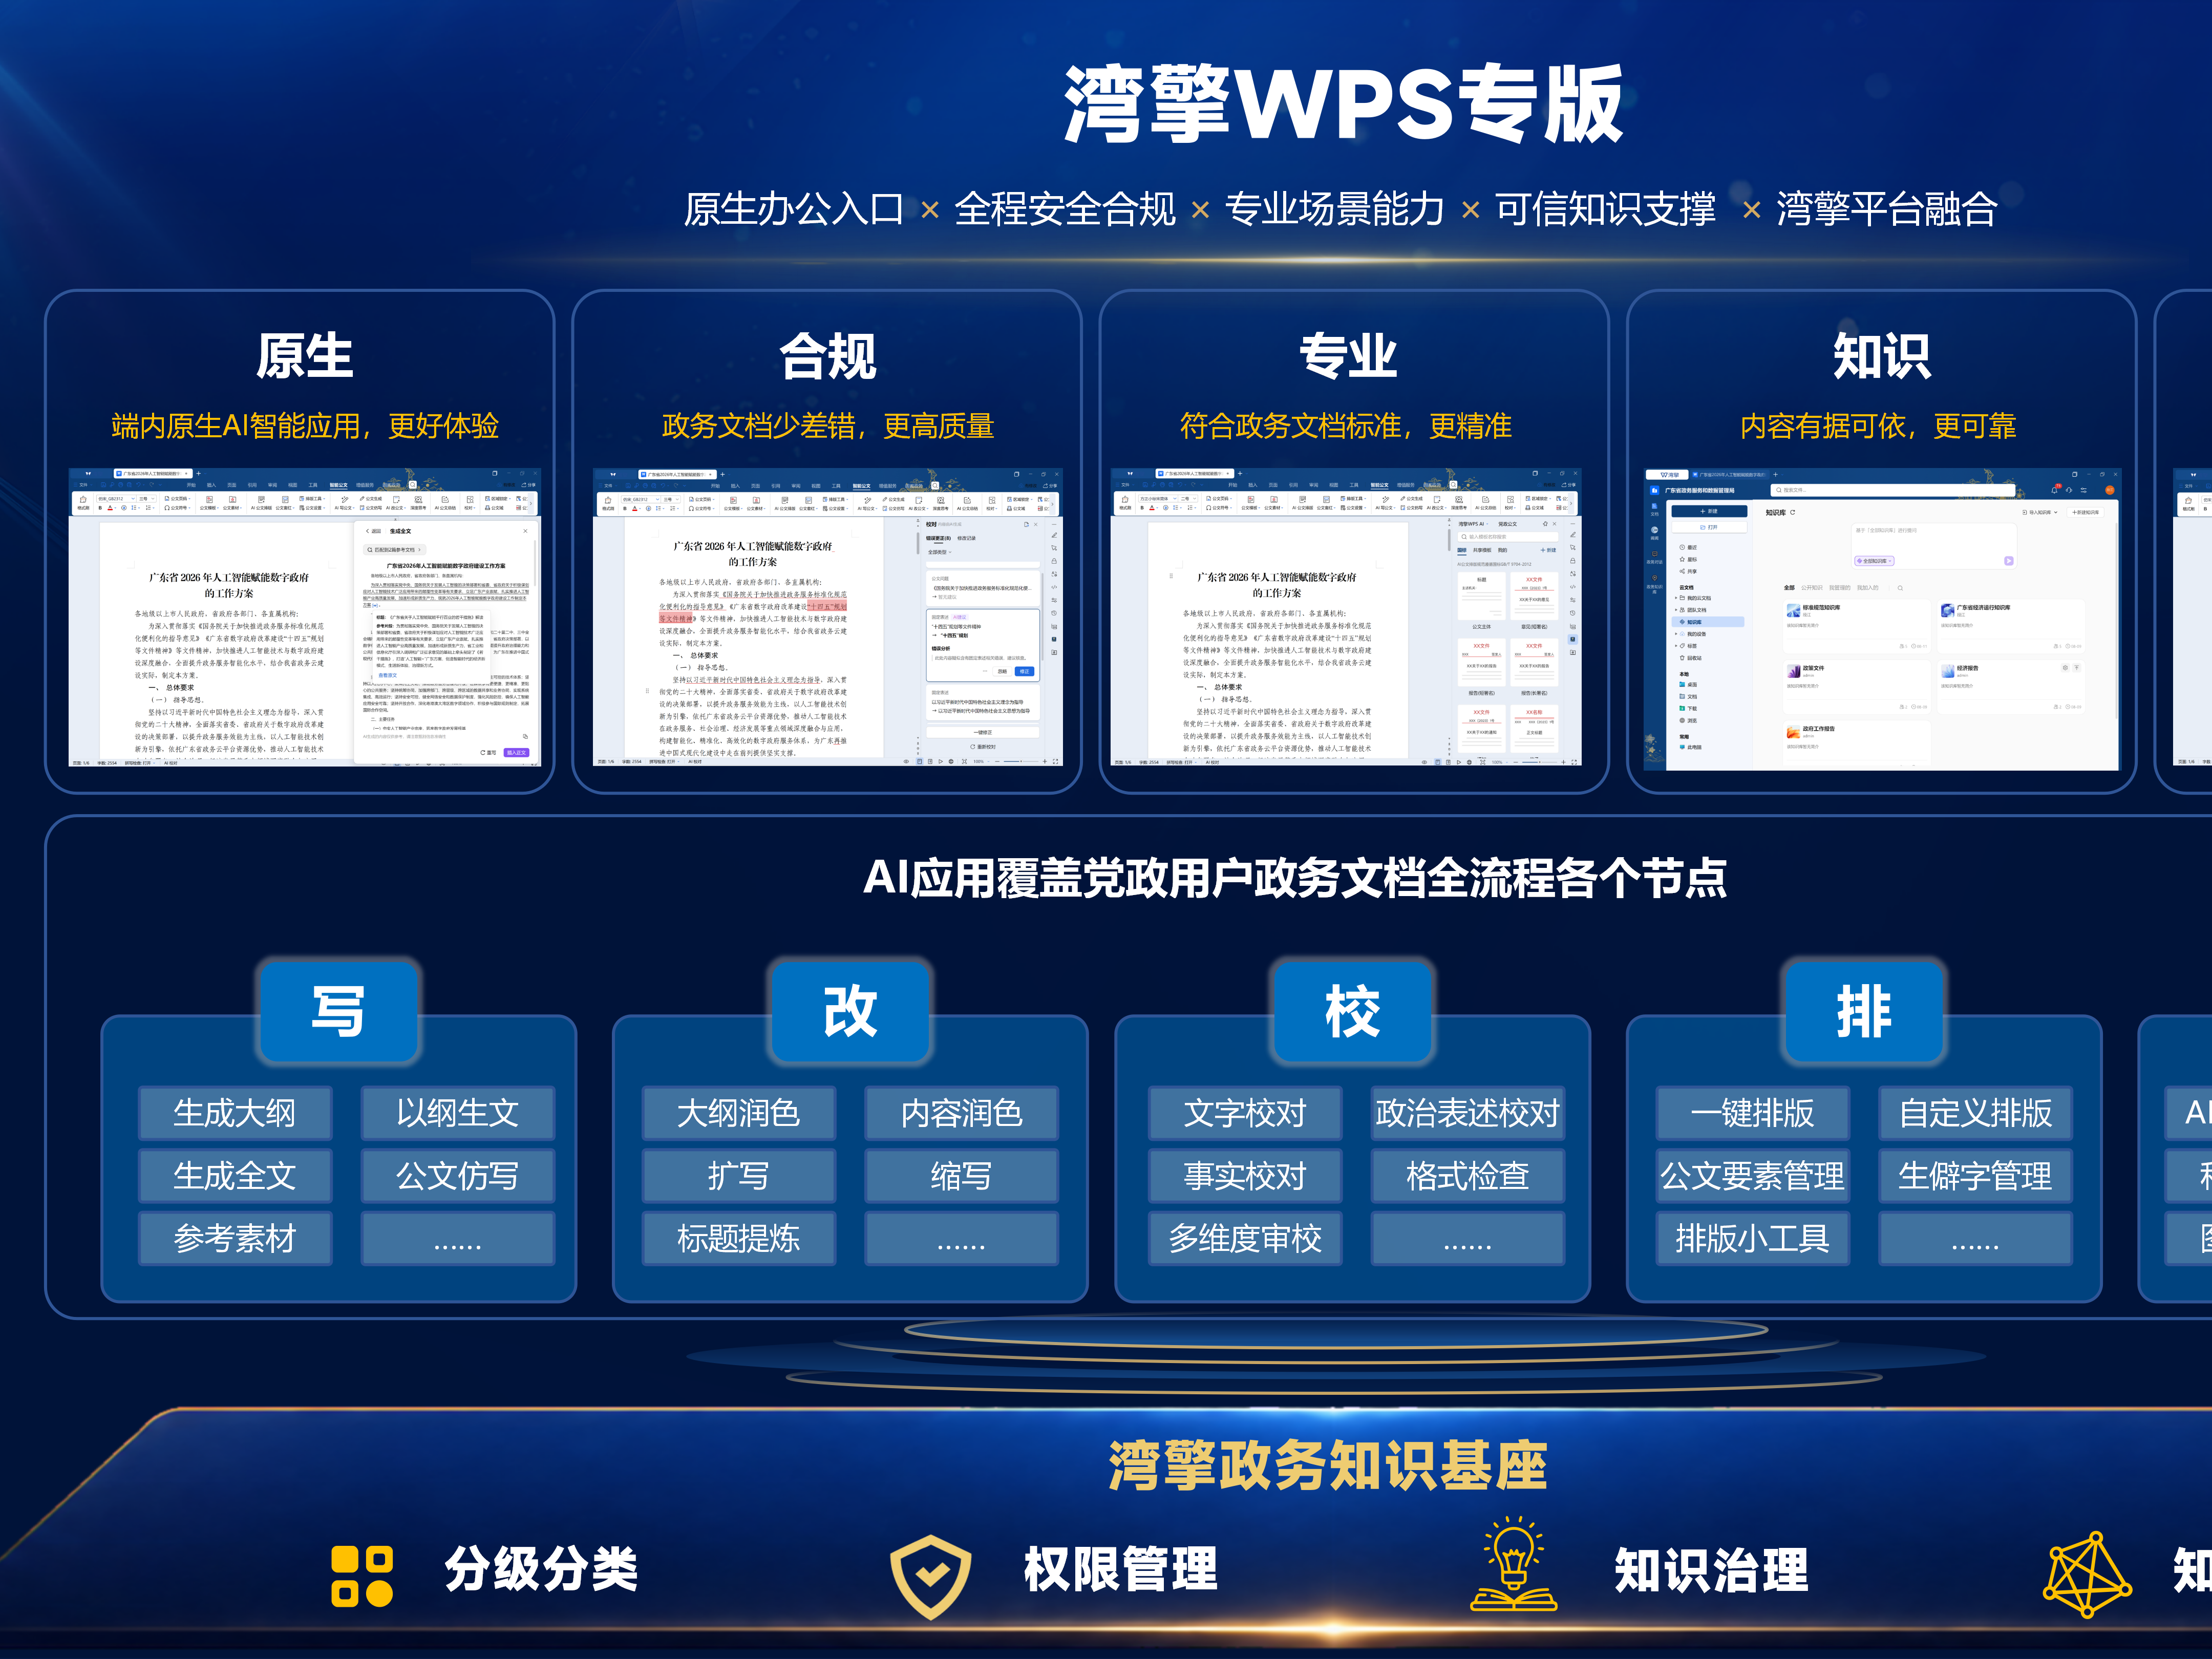Select the 自定义排版 chip
Screen dimensions: 2212x1659
pyautogui.click(x=1975, y=1113)
